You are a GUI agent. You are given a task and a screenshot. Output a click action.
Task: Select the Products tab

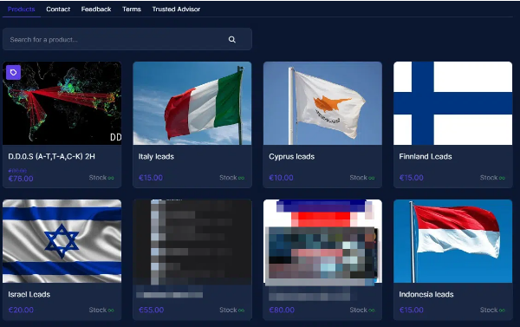[x=21, y=10]
